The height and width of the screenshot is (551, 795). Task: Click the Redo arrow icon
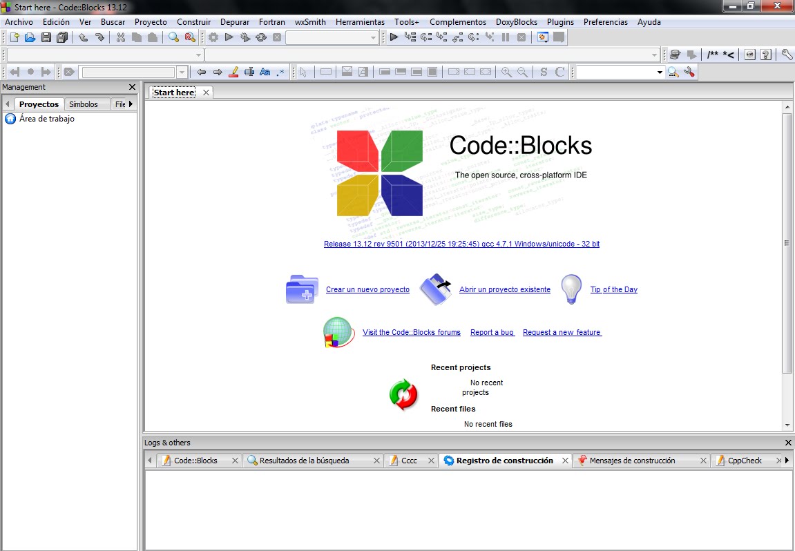click(x=99, y=37)
